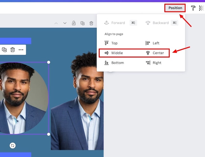Screen dimensions: 205x157
Task: Click the Right alignment icon
Action: [x=148, y=63]
